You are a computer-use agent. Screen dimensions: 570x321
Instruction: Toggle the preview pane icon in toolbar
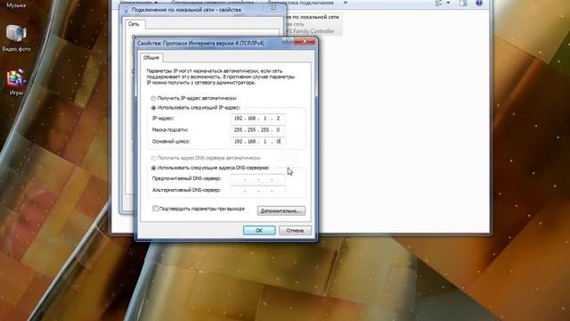pos(463,3)
